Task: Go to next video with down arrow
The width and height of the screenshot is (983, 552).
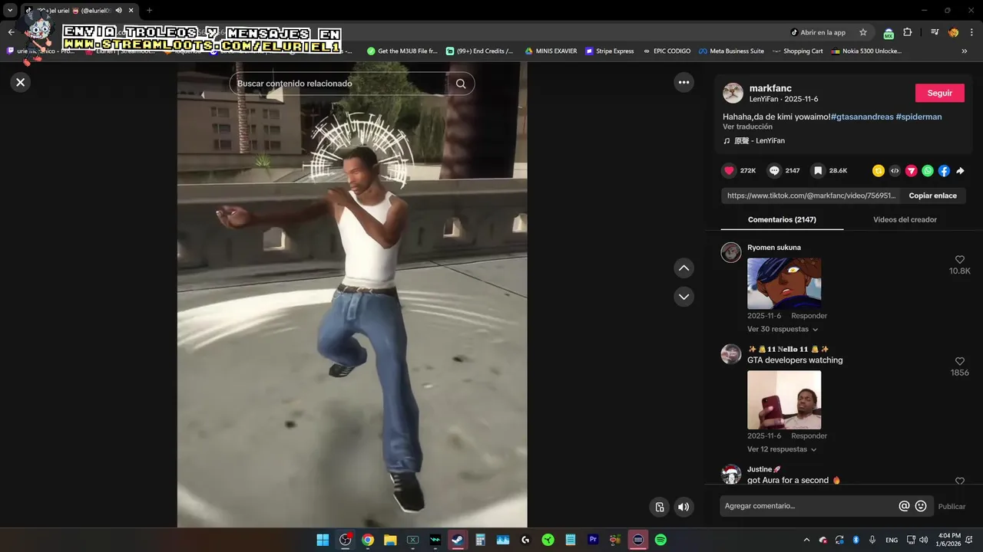Action: click(x=683, y=297)
